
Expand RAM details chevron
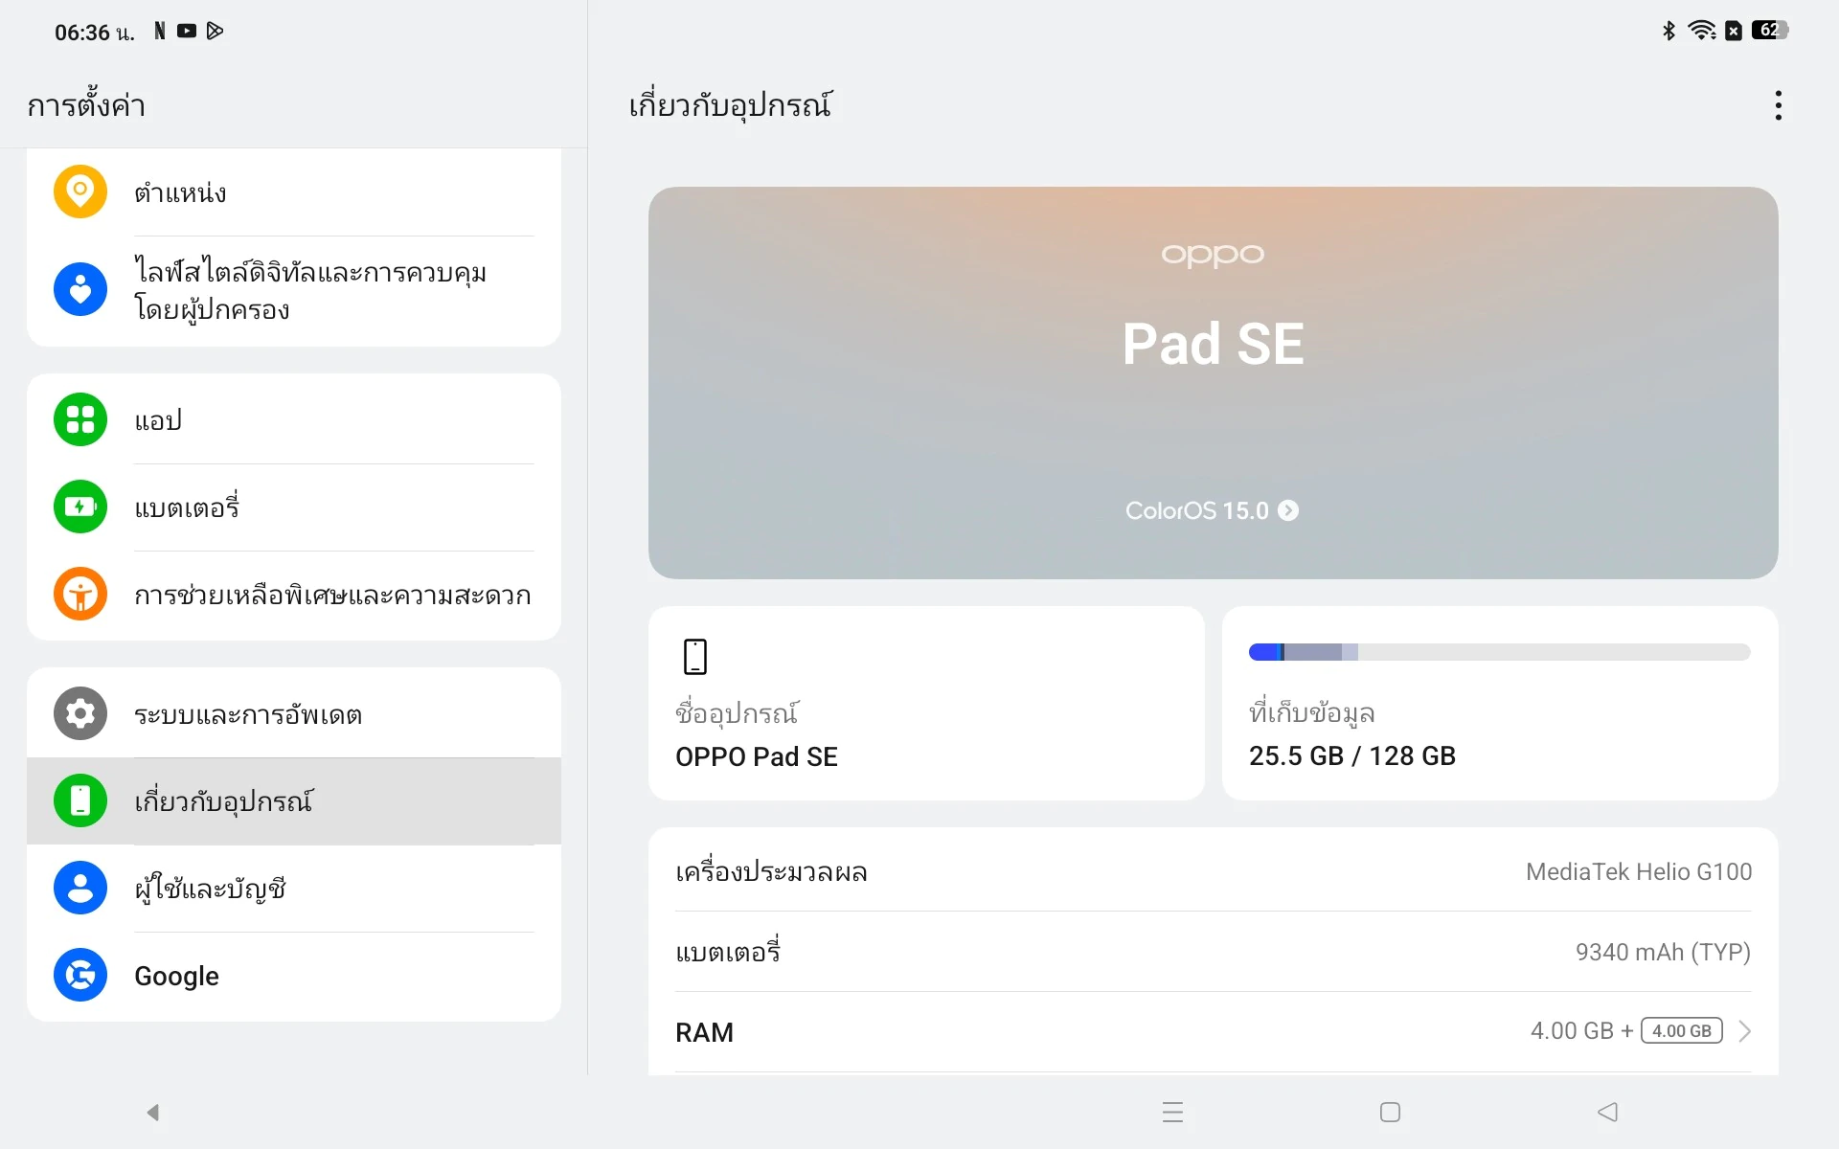(x=1744, y=1031)
